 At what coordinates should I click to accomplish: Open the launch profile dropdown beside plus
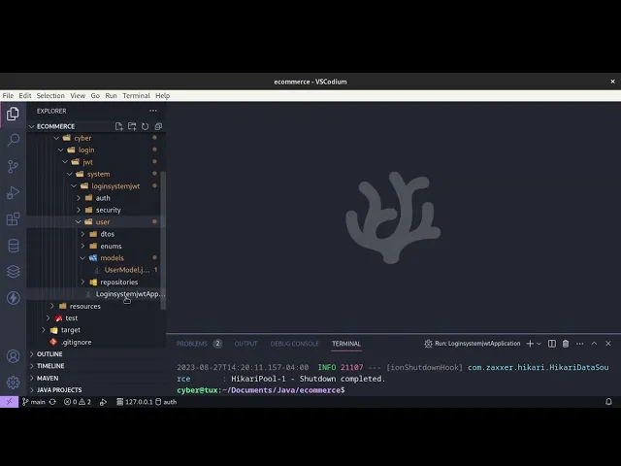[x=539, y=344]
